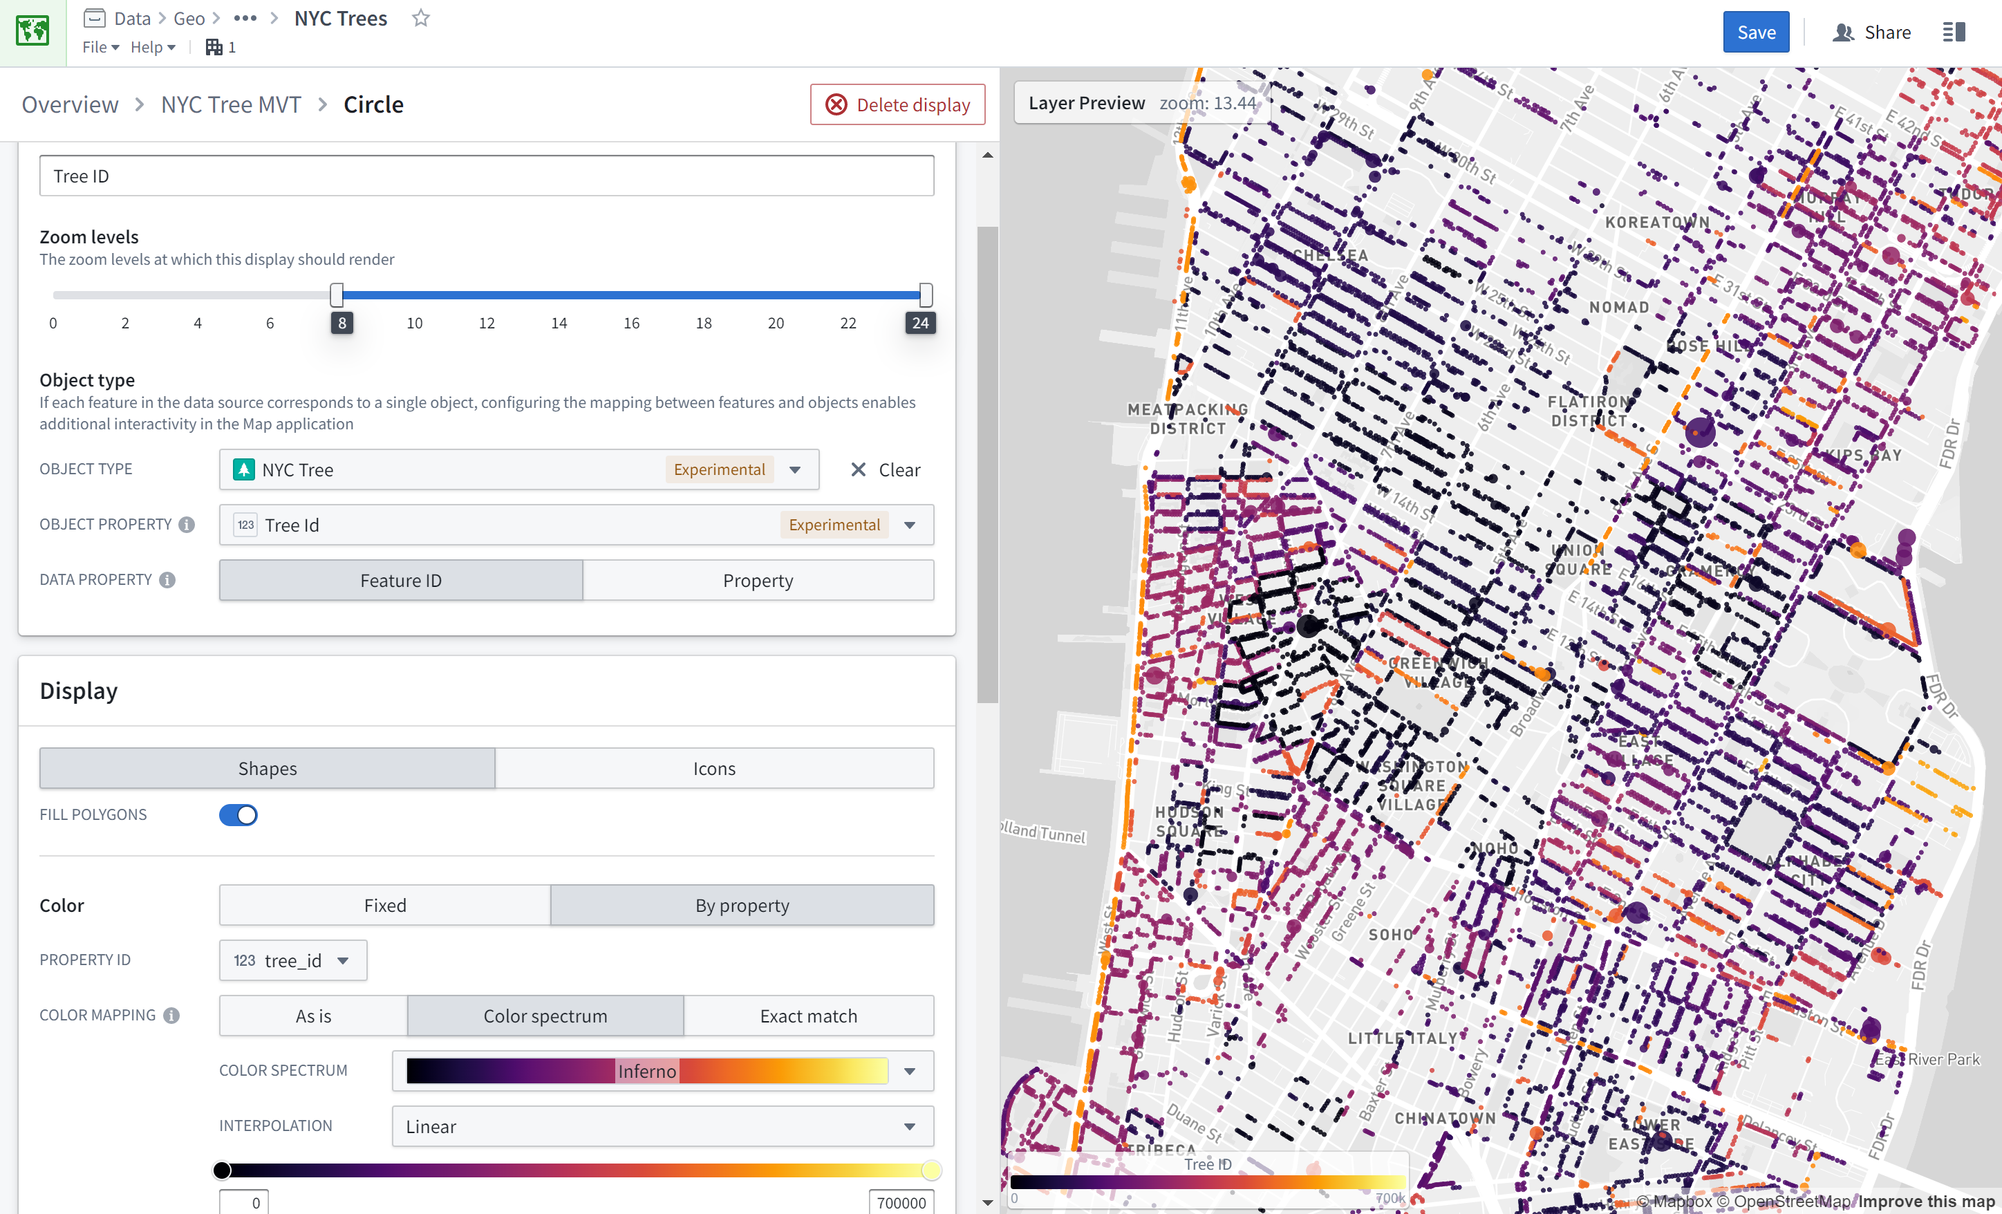Open the NYC Tree object type dropdown

point(519,469)
